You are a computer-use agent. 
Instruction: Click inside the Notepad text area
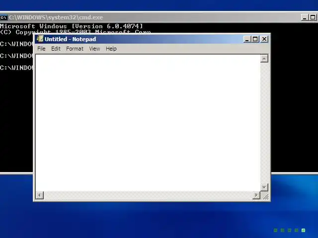(148, 122)
